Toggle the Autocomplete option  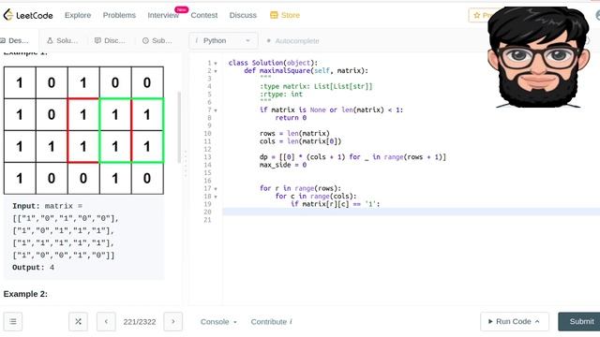(293, 41)
